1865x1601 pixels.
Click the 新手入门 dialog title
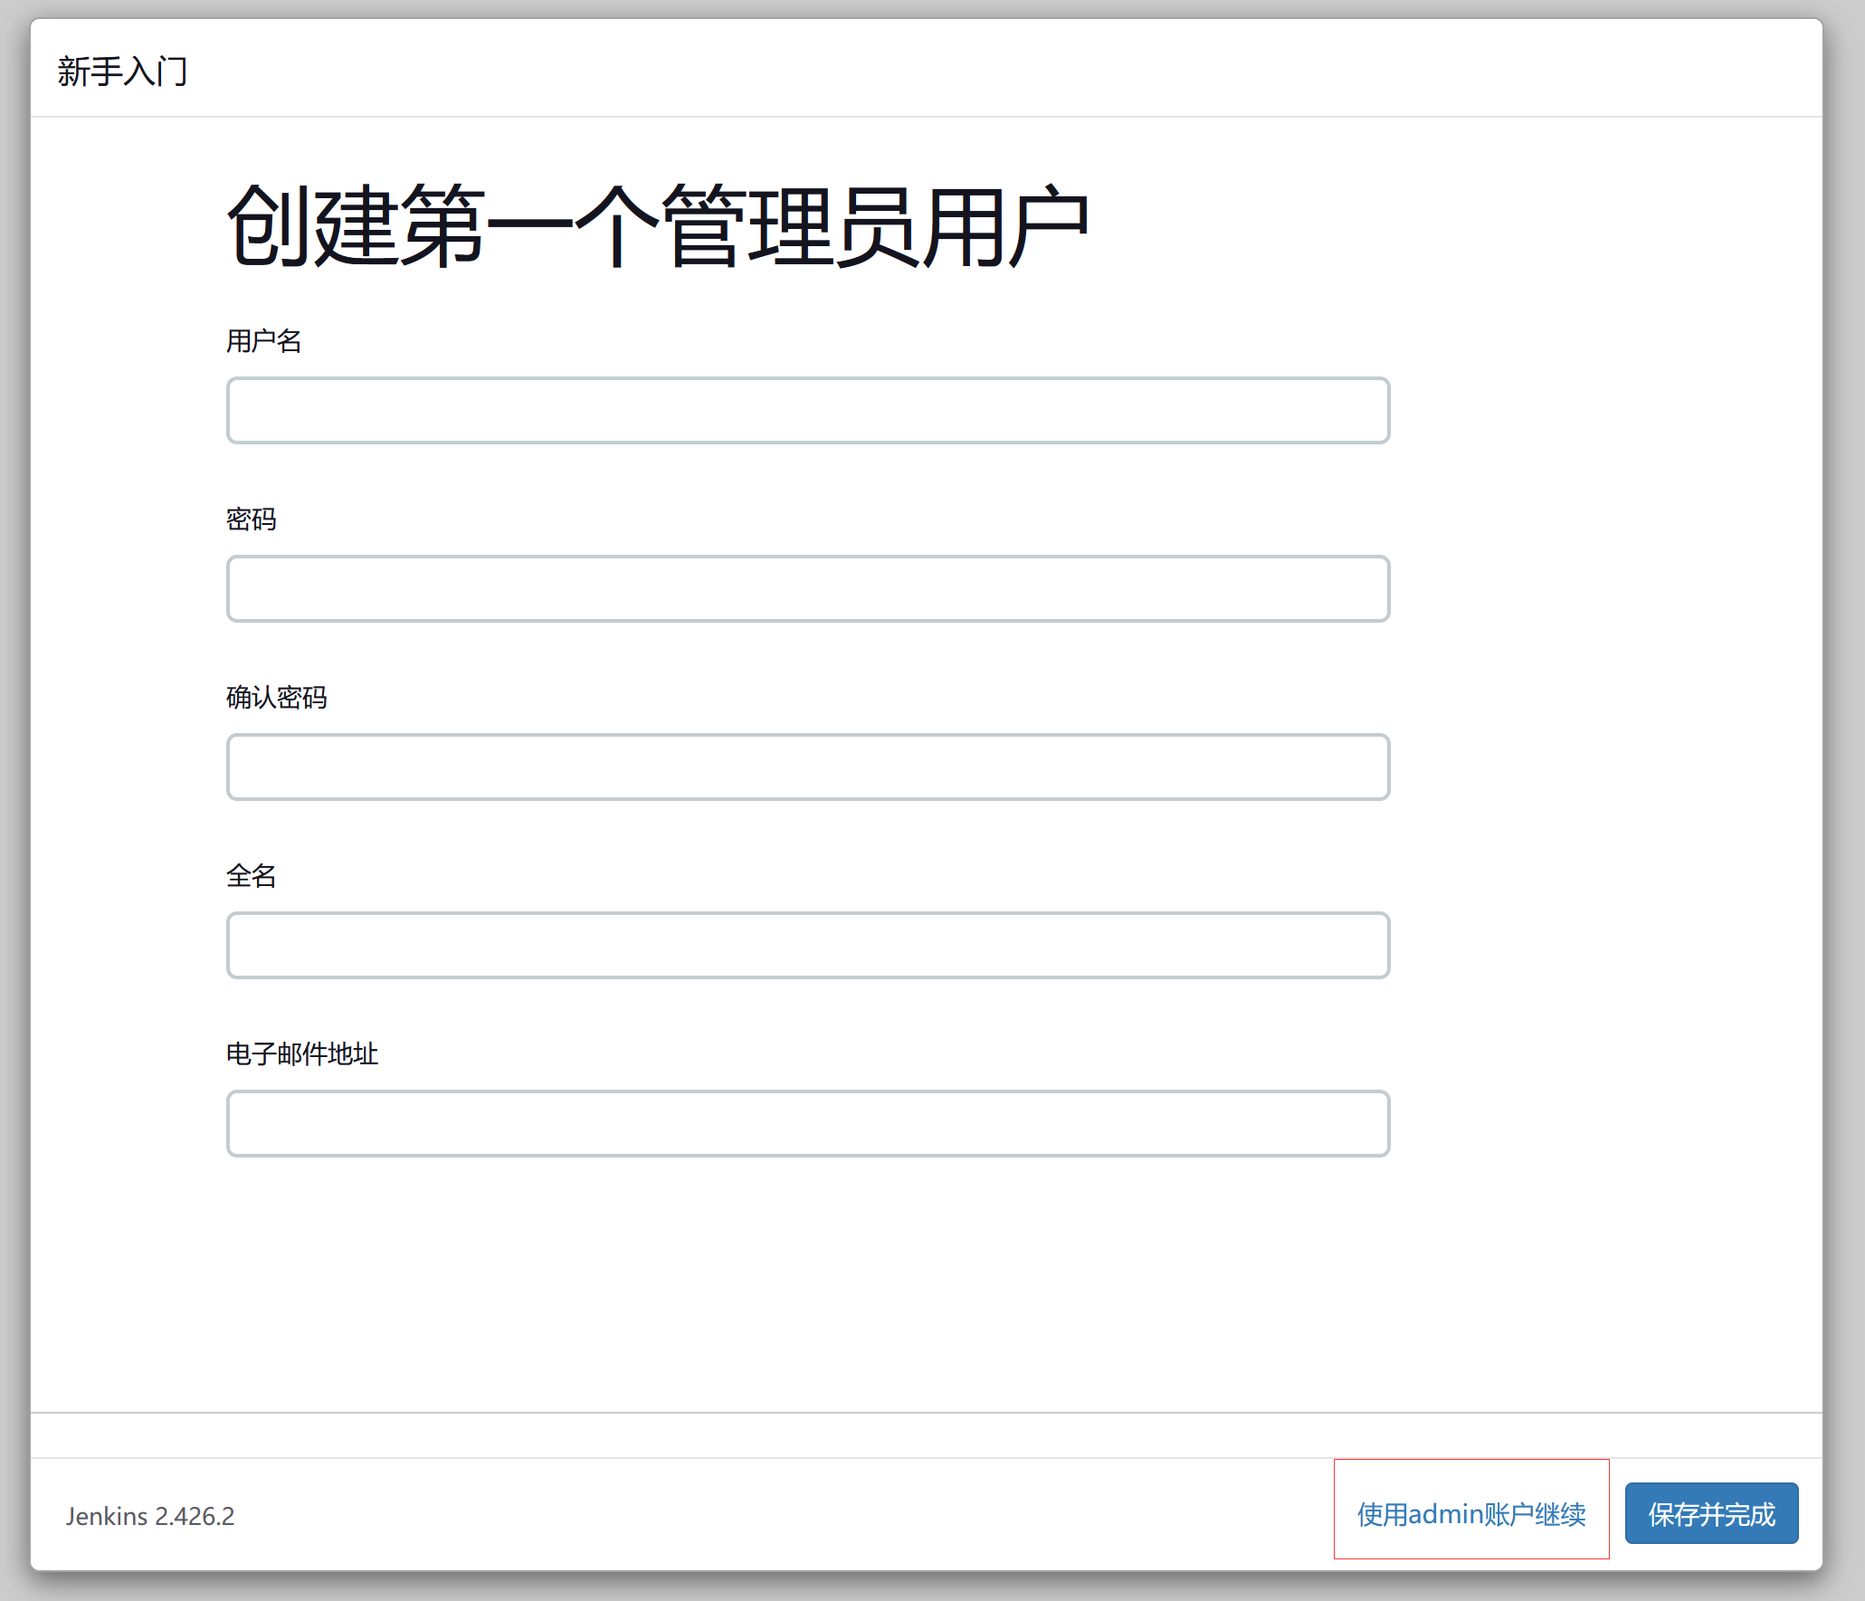(122, 71)
